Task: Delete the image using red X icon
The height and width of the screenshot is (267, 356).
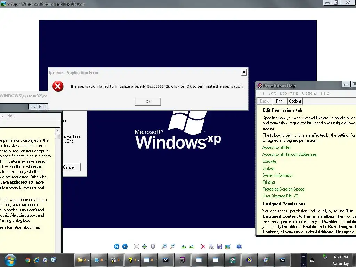Action: pyautogui.click(x=203, y=246)
